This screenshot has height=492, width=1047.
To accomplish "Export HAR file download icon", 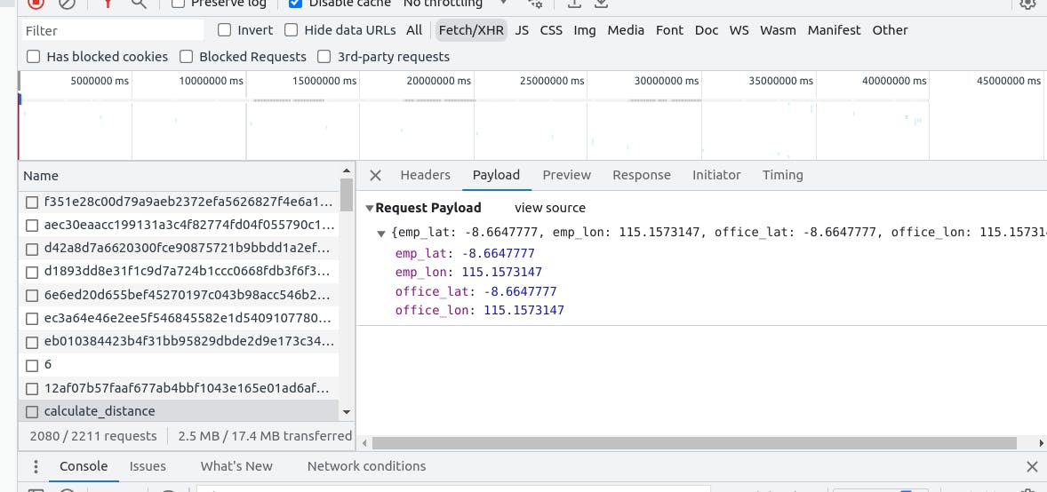I will [601, 4].
